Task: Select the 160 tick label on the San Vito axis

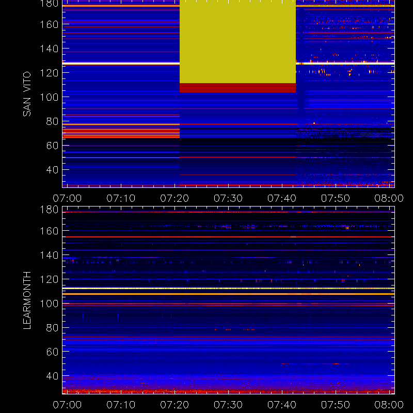Action: tap(49, 24)
